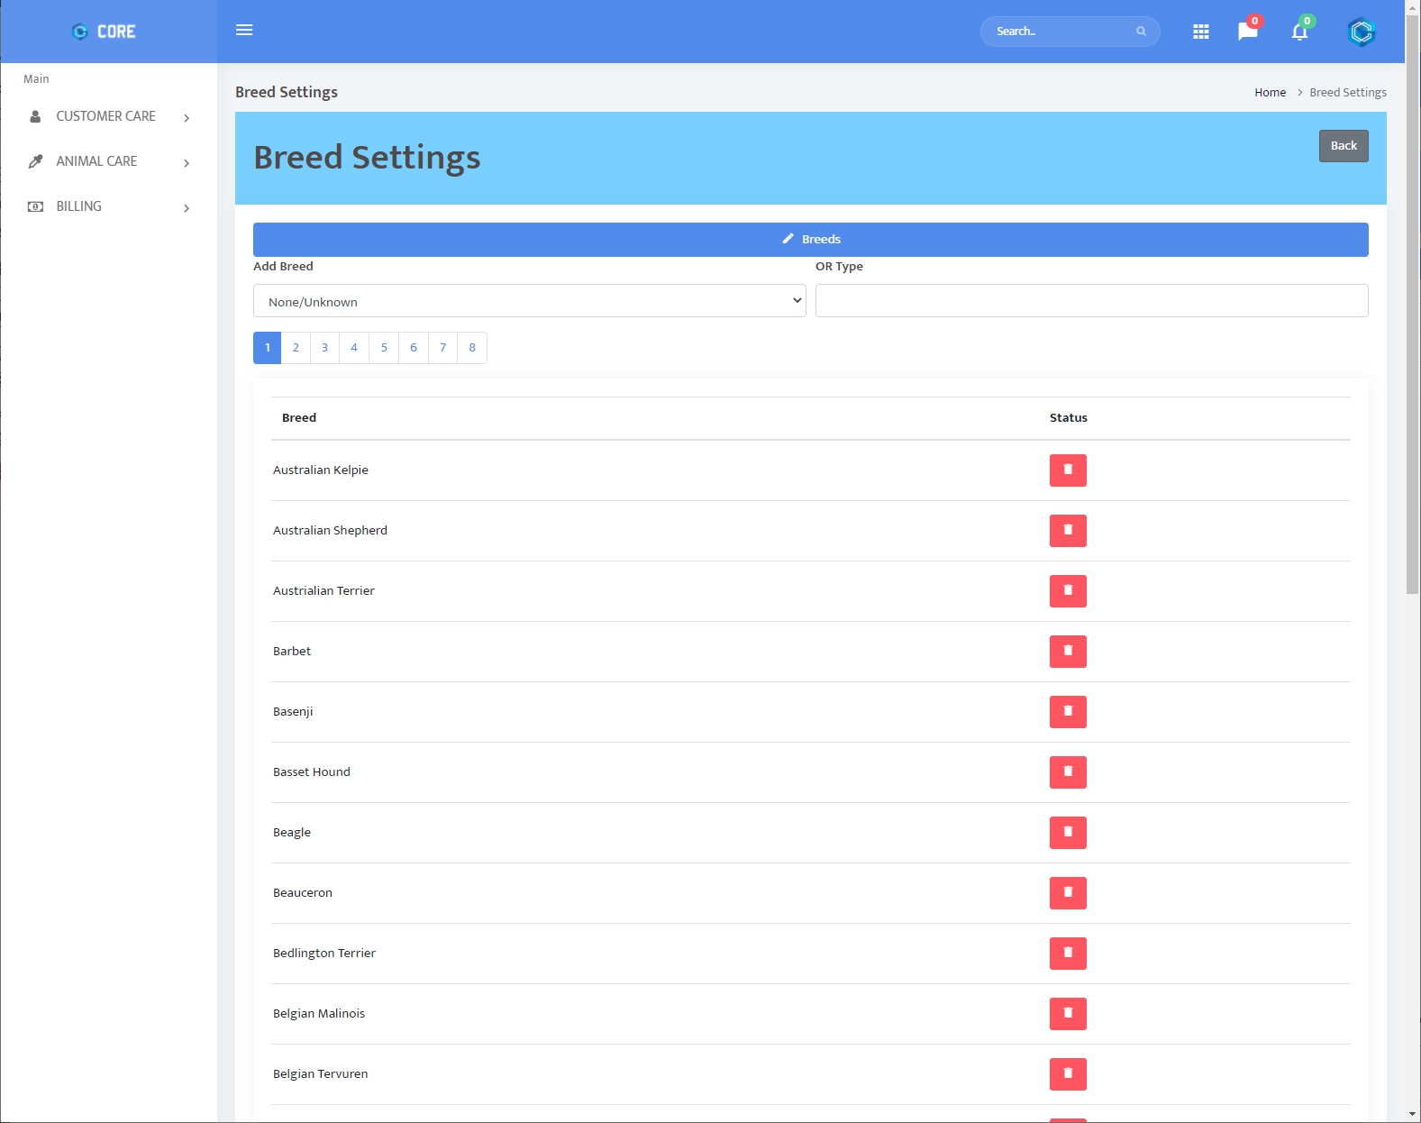The height and width of the screenshot is (1123, 1421).
Task: Select the Belgian Malinois row text
Action: click(319, 1014)
